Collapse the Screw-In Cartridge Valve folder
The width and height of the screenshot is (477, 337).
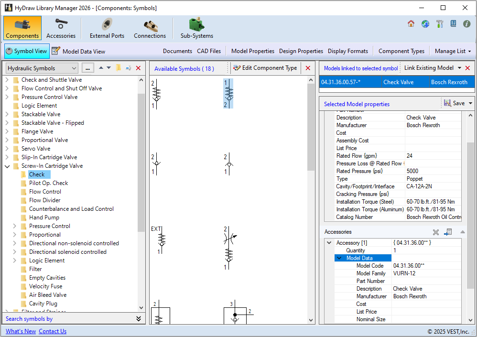(x=7, y=166)
